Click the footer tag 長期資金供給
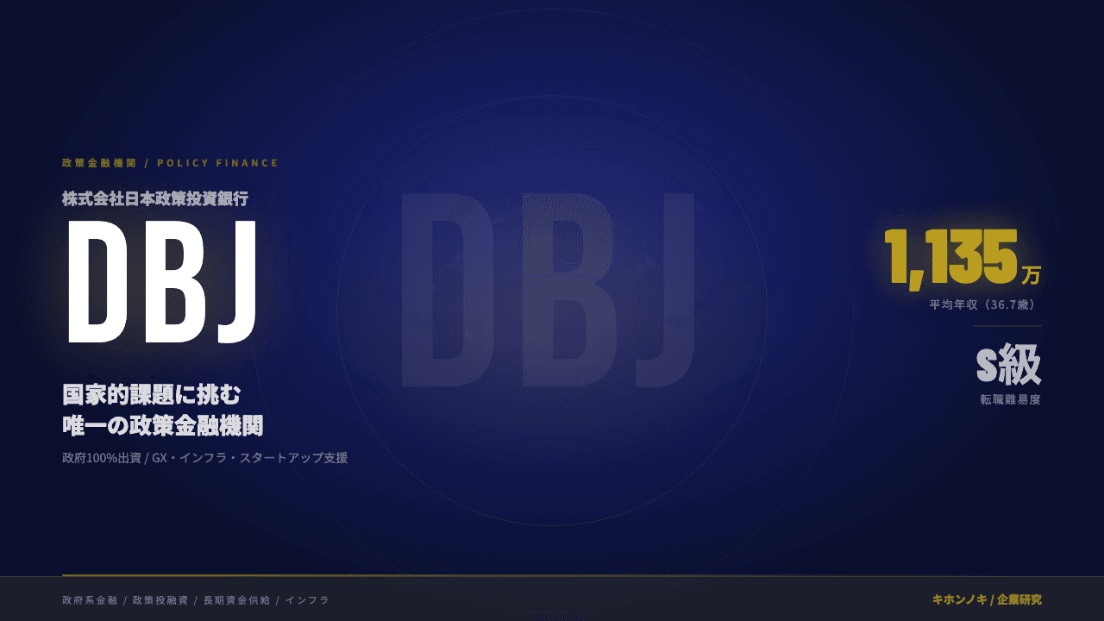This screenshot has width=1104, height=621. (x=237, y=599)
